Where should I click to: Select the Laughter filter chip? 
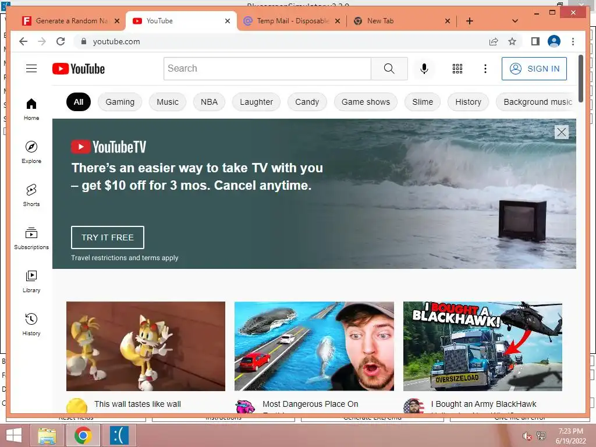pyautogui.click(x=256, y=102)
